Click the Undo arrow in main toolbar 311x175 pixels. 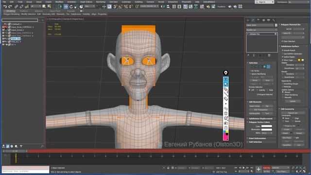[x=5, y=7]
